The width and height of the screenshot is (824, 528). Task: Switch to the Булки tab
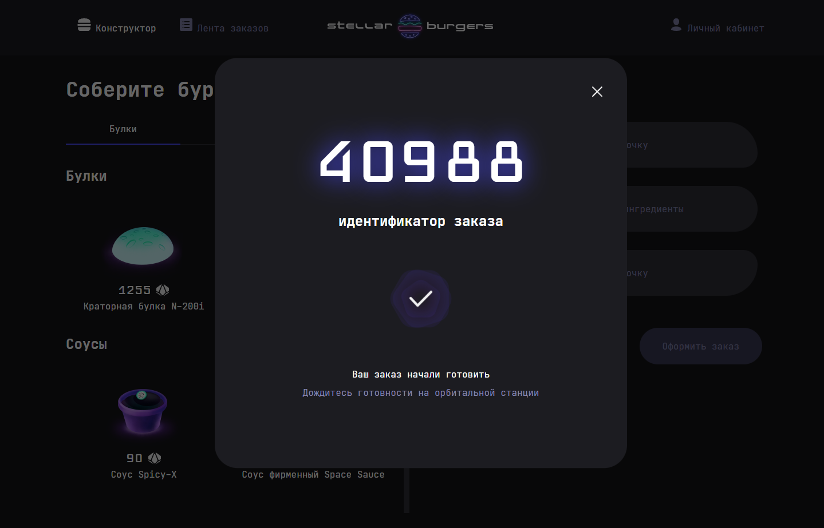click(x=122, y=129)
